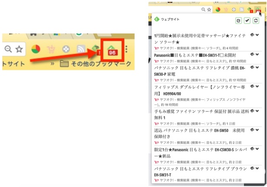Expand chevron for 限定1台 Panasonic EH-CSW30-S item

tap(258, 149)
